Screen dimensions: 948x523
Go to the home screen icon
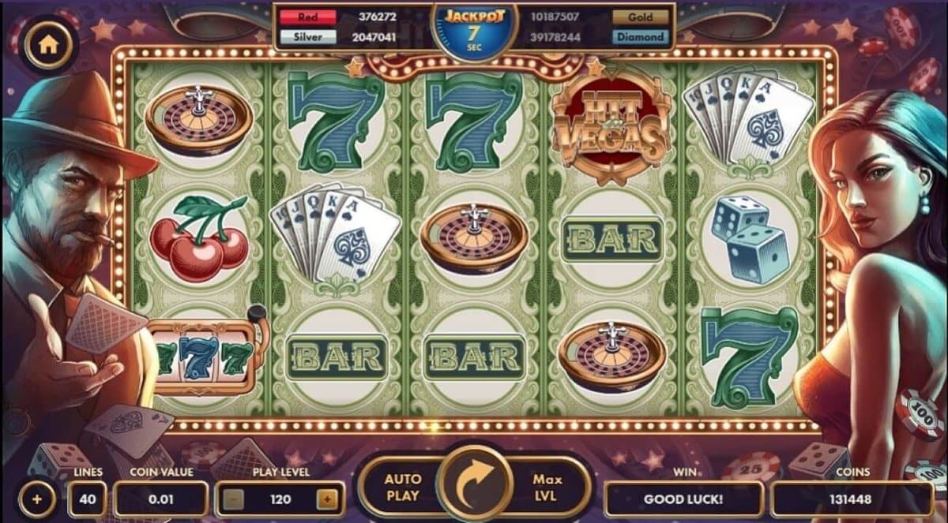[x=48, y=45]
